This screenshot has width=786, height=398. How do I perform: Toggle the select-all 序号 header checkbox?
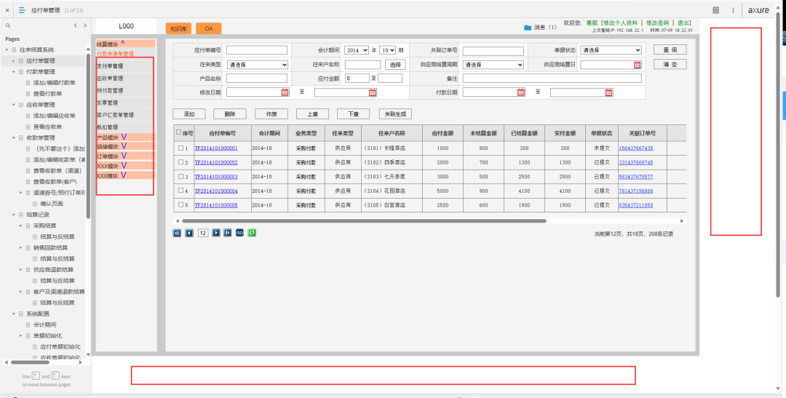pos(179,133)
